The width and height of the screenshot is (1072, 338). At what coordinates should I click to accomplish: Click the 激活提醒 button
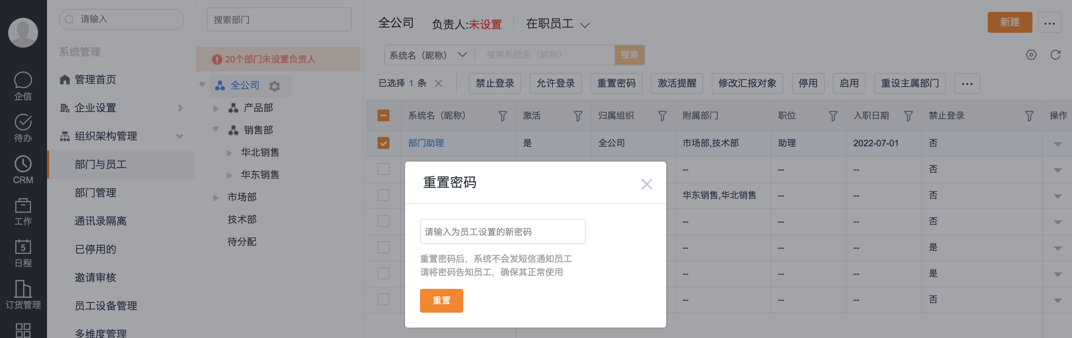677,83
